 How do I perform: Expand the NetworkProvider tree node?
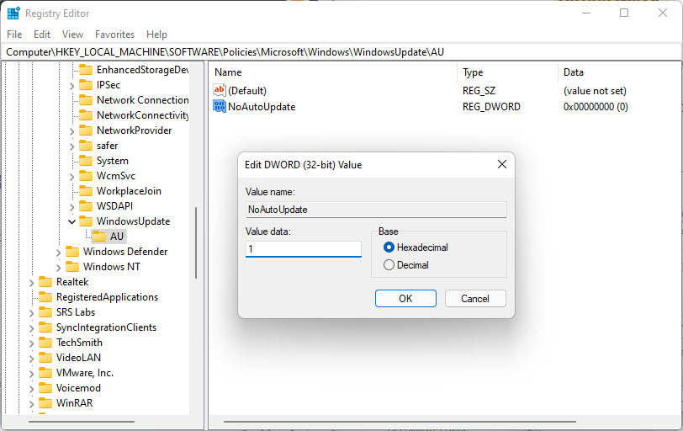(x=71, y=131)
